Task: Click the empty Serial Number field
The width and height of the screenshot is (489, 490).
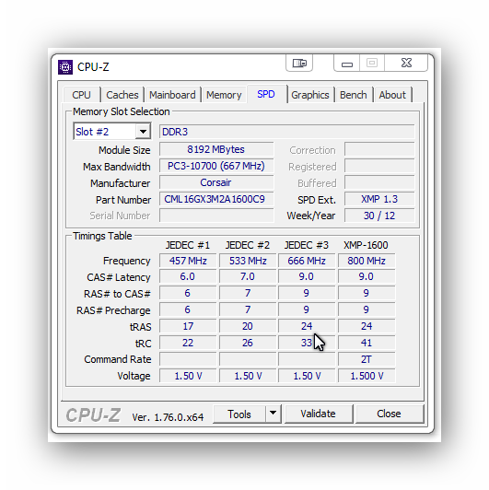Action: 216,216
